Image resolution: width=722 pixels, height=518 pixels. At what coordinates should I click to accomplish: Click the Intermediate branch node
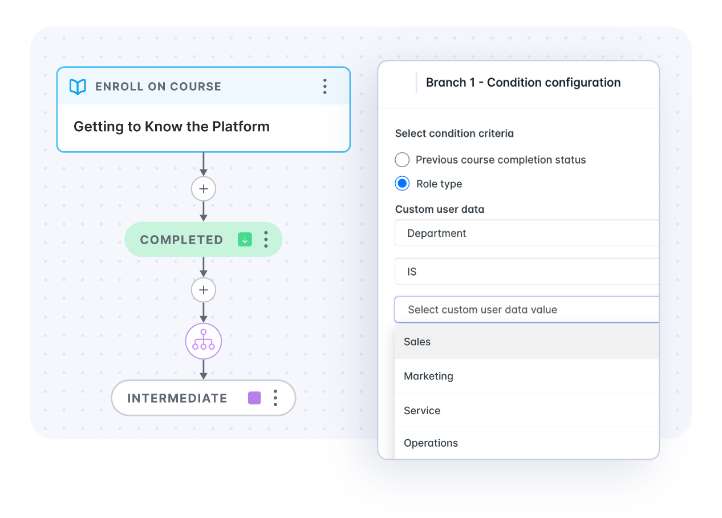[204, 398]
